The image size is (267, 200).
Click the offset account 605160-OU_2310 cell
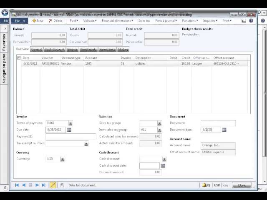[229, 64]
